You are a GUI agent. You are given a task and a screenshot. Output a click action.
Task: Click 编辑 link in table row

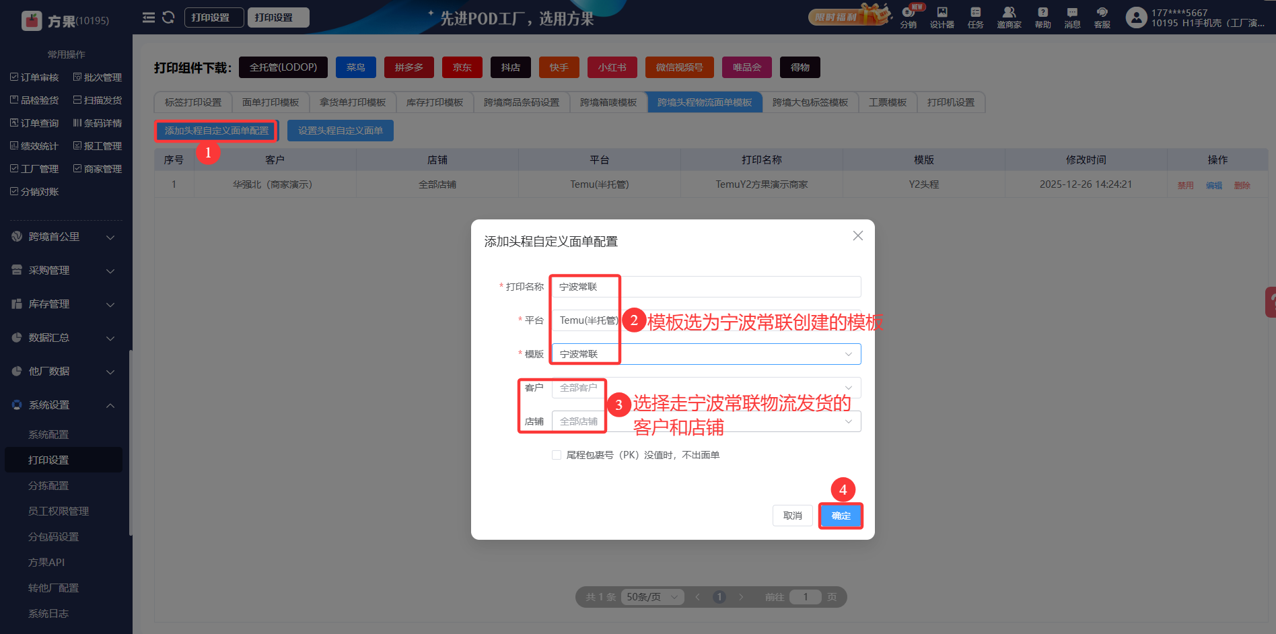tap(1214, 186)
